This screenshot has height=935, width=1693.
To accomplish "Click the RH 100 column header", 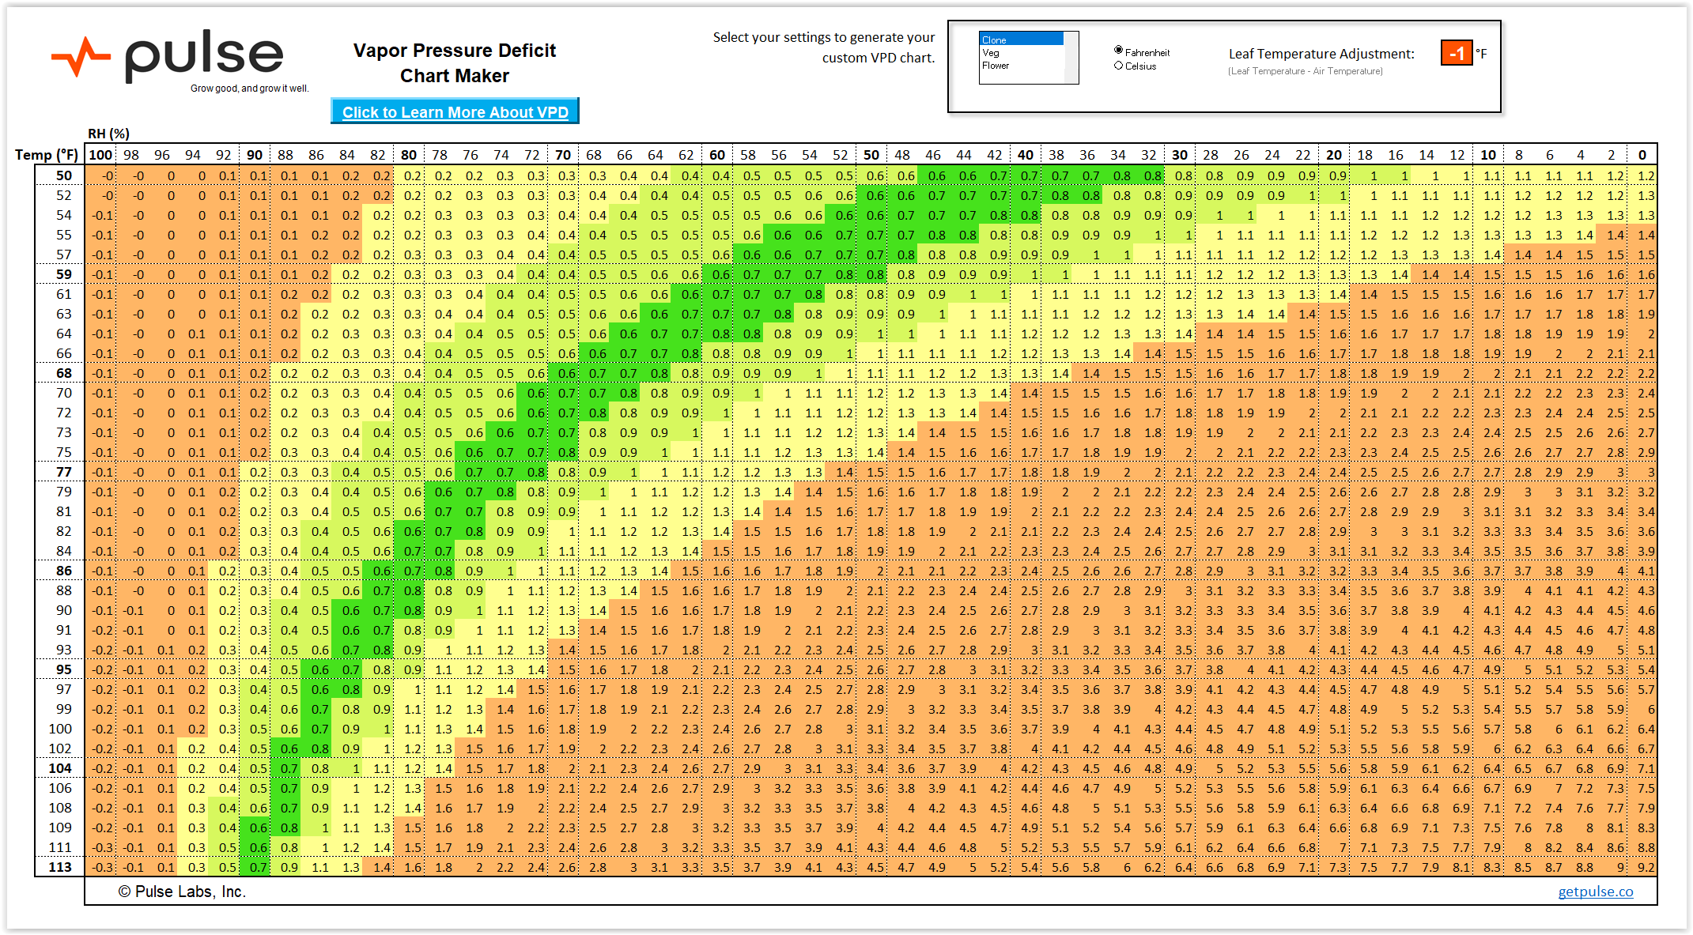I will tap(100, 155).
